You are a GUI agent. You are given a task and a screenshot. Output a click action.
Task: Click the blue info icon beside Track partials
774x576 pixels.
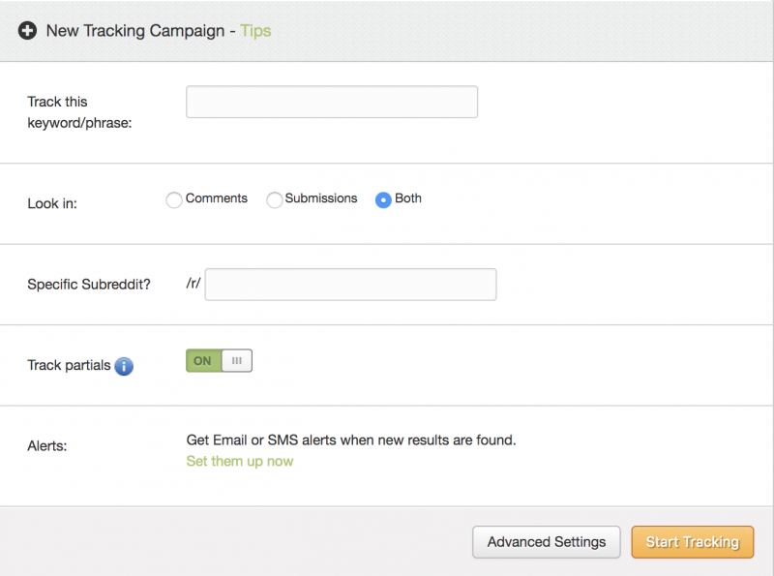click(x=124, y=366)
